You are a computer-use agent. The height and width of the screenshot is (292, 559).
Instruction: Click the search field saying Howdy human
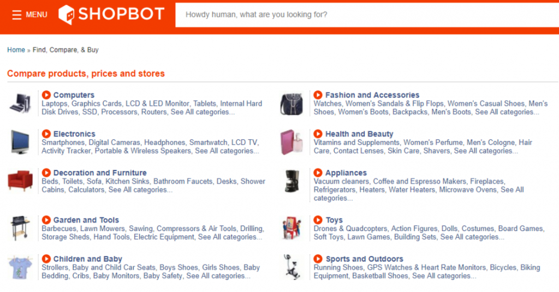click(367, 15)
